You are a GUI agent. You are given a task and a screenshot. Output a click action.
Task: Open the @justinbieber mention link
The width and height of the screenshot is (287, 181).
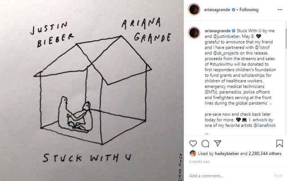[226, 36]
